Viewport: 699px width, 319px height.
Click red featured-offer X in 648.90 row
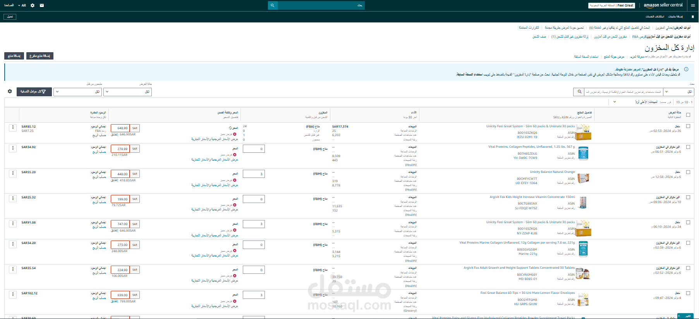pyautogui.click(x=235, y=134)
